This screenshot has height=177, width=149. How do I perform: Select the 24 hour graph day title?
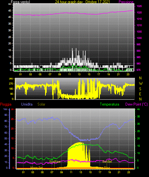point(82,2)
